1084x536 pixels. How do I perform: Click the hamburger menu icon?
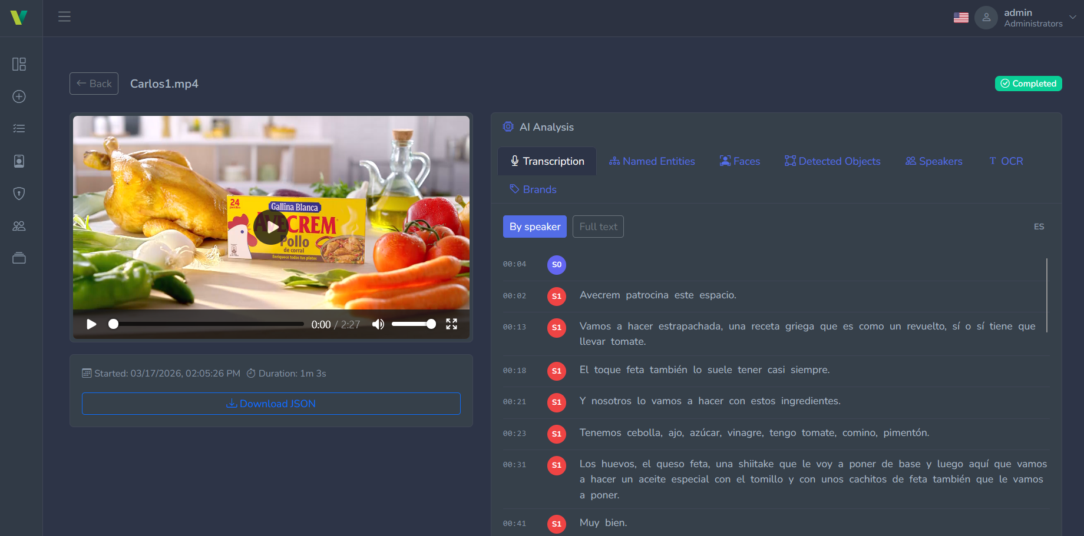(64, 16)
